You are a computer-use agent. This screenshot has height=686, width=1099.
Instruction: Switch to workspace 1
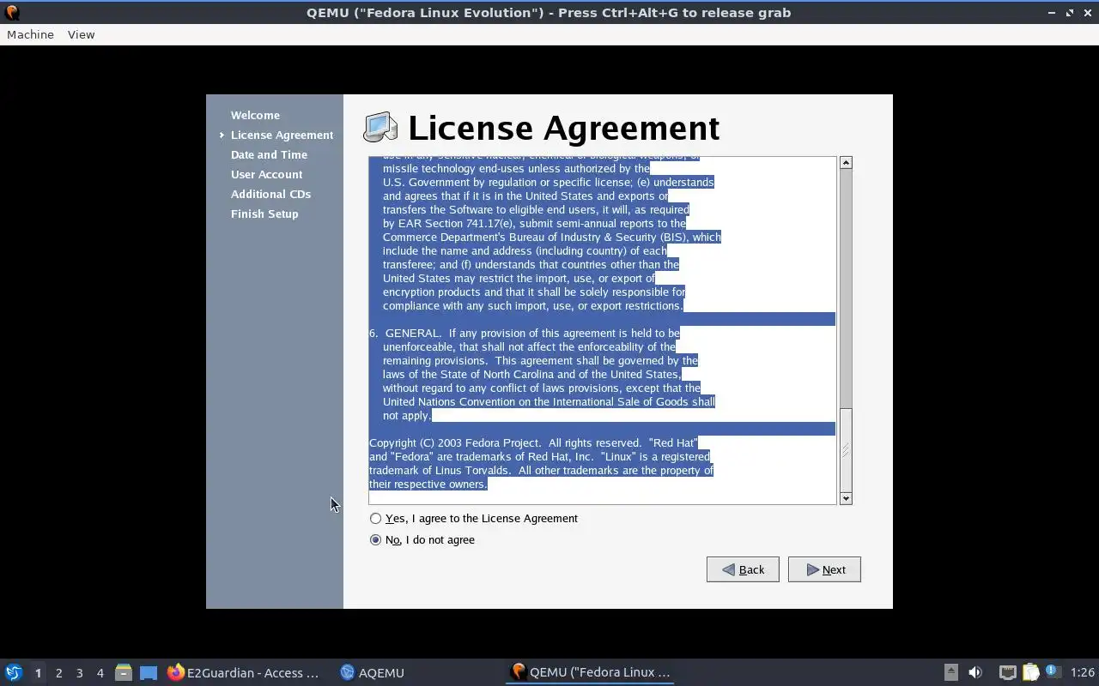(x=38, y=673)
